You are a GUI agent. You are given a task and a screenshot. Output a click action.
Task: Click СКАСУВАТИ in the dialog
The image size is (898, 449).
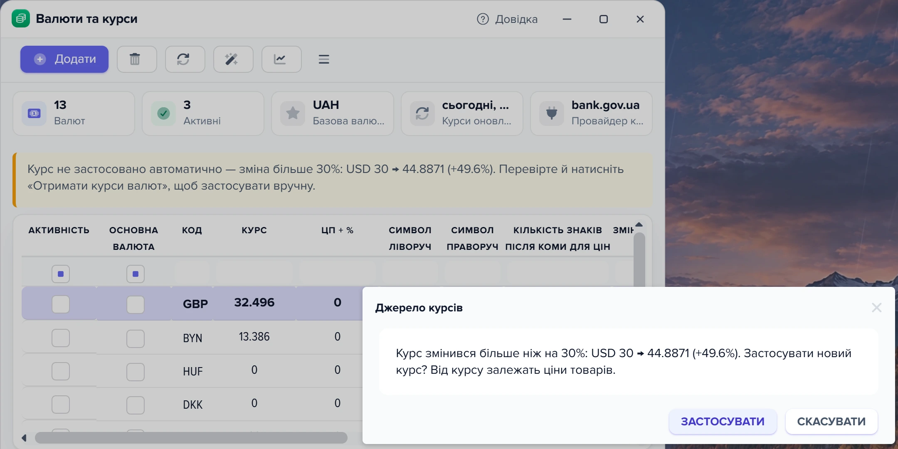tap(831, 422)
